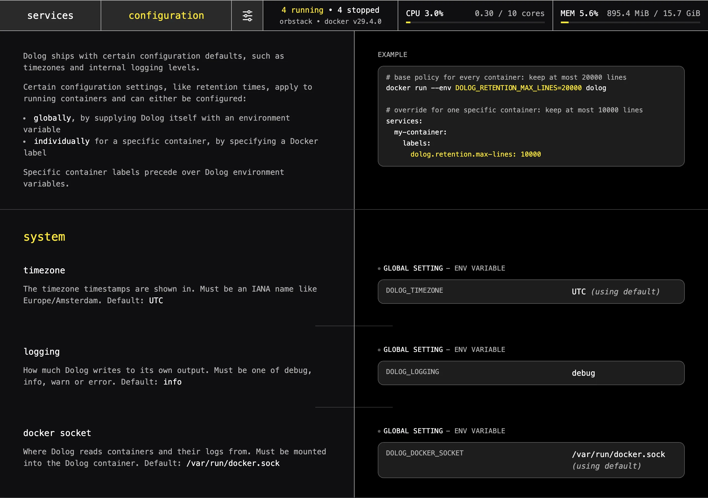Click the 'Specific container labels precede' paragraph
This screenshot has height=498, width=708.
coord(153,178)
